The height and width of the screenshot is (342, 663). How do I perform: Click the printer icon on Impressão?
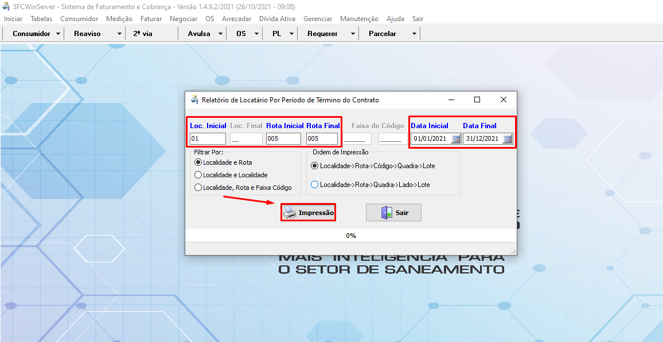(x=290, y=213)
